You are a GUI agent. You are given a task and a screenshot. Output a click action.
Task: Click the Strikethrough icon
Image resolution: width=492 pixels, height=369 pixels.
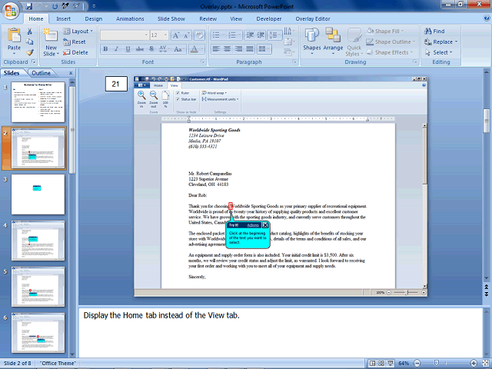pos(140,49)
